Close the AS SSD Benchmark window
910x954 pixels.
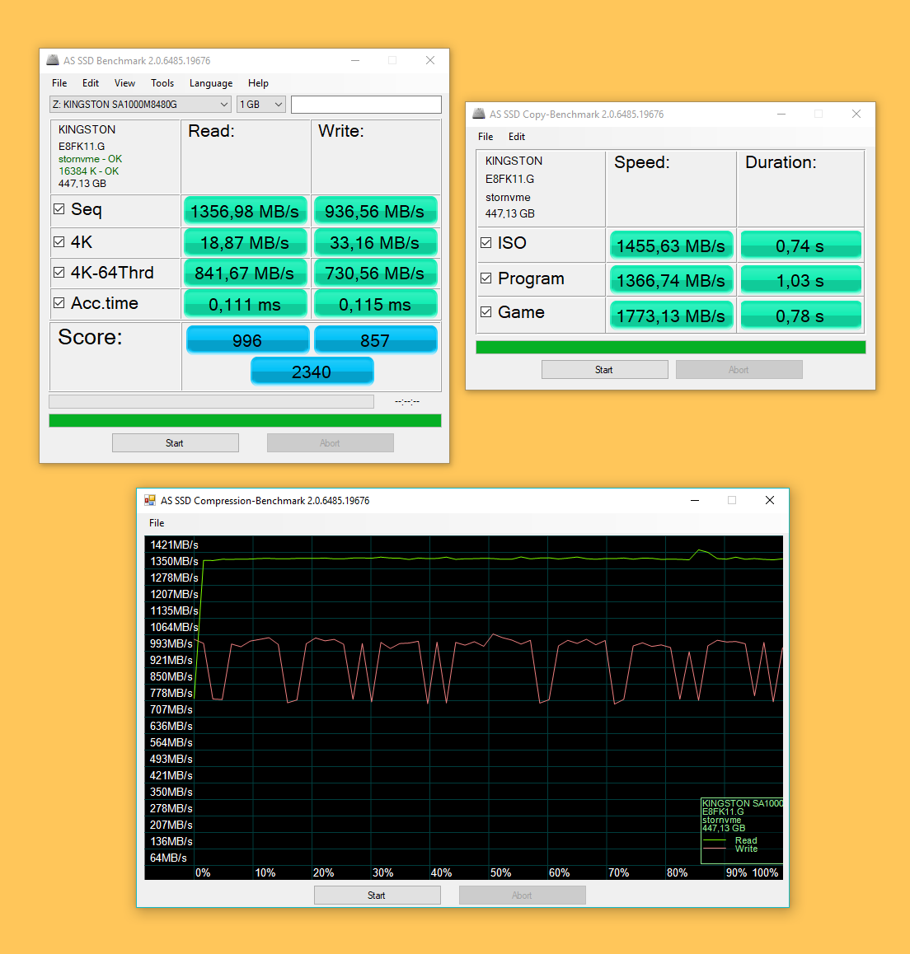[430, 60]
